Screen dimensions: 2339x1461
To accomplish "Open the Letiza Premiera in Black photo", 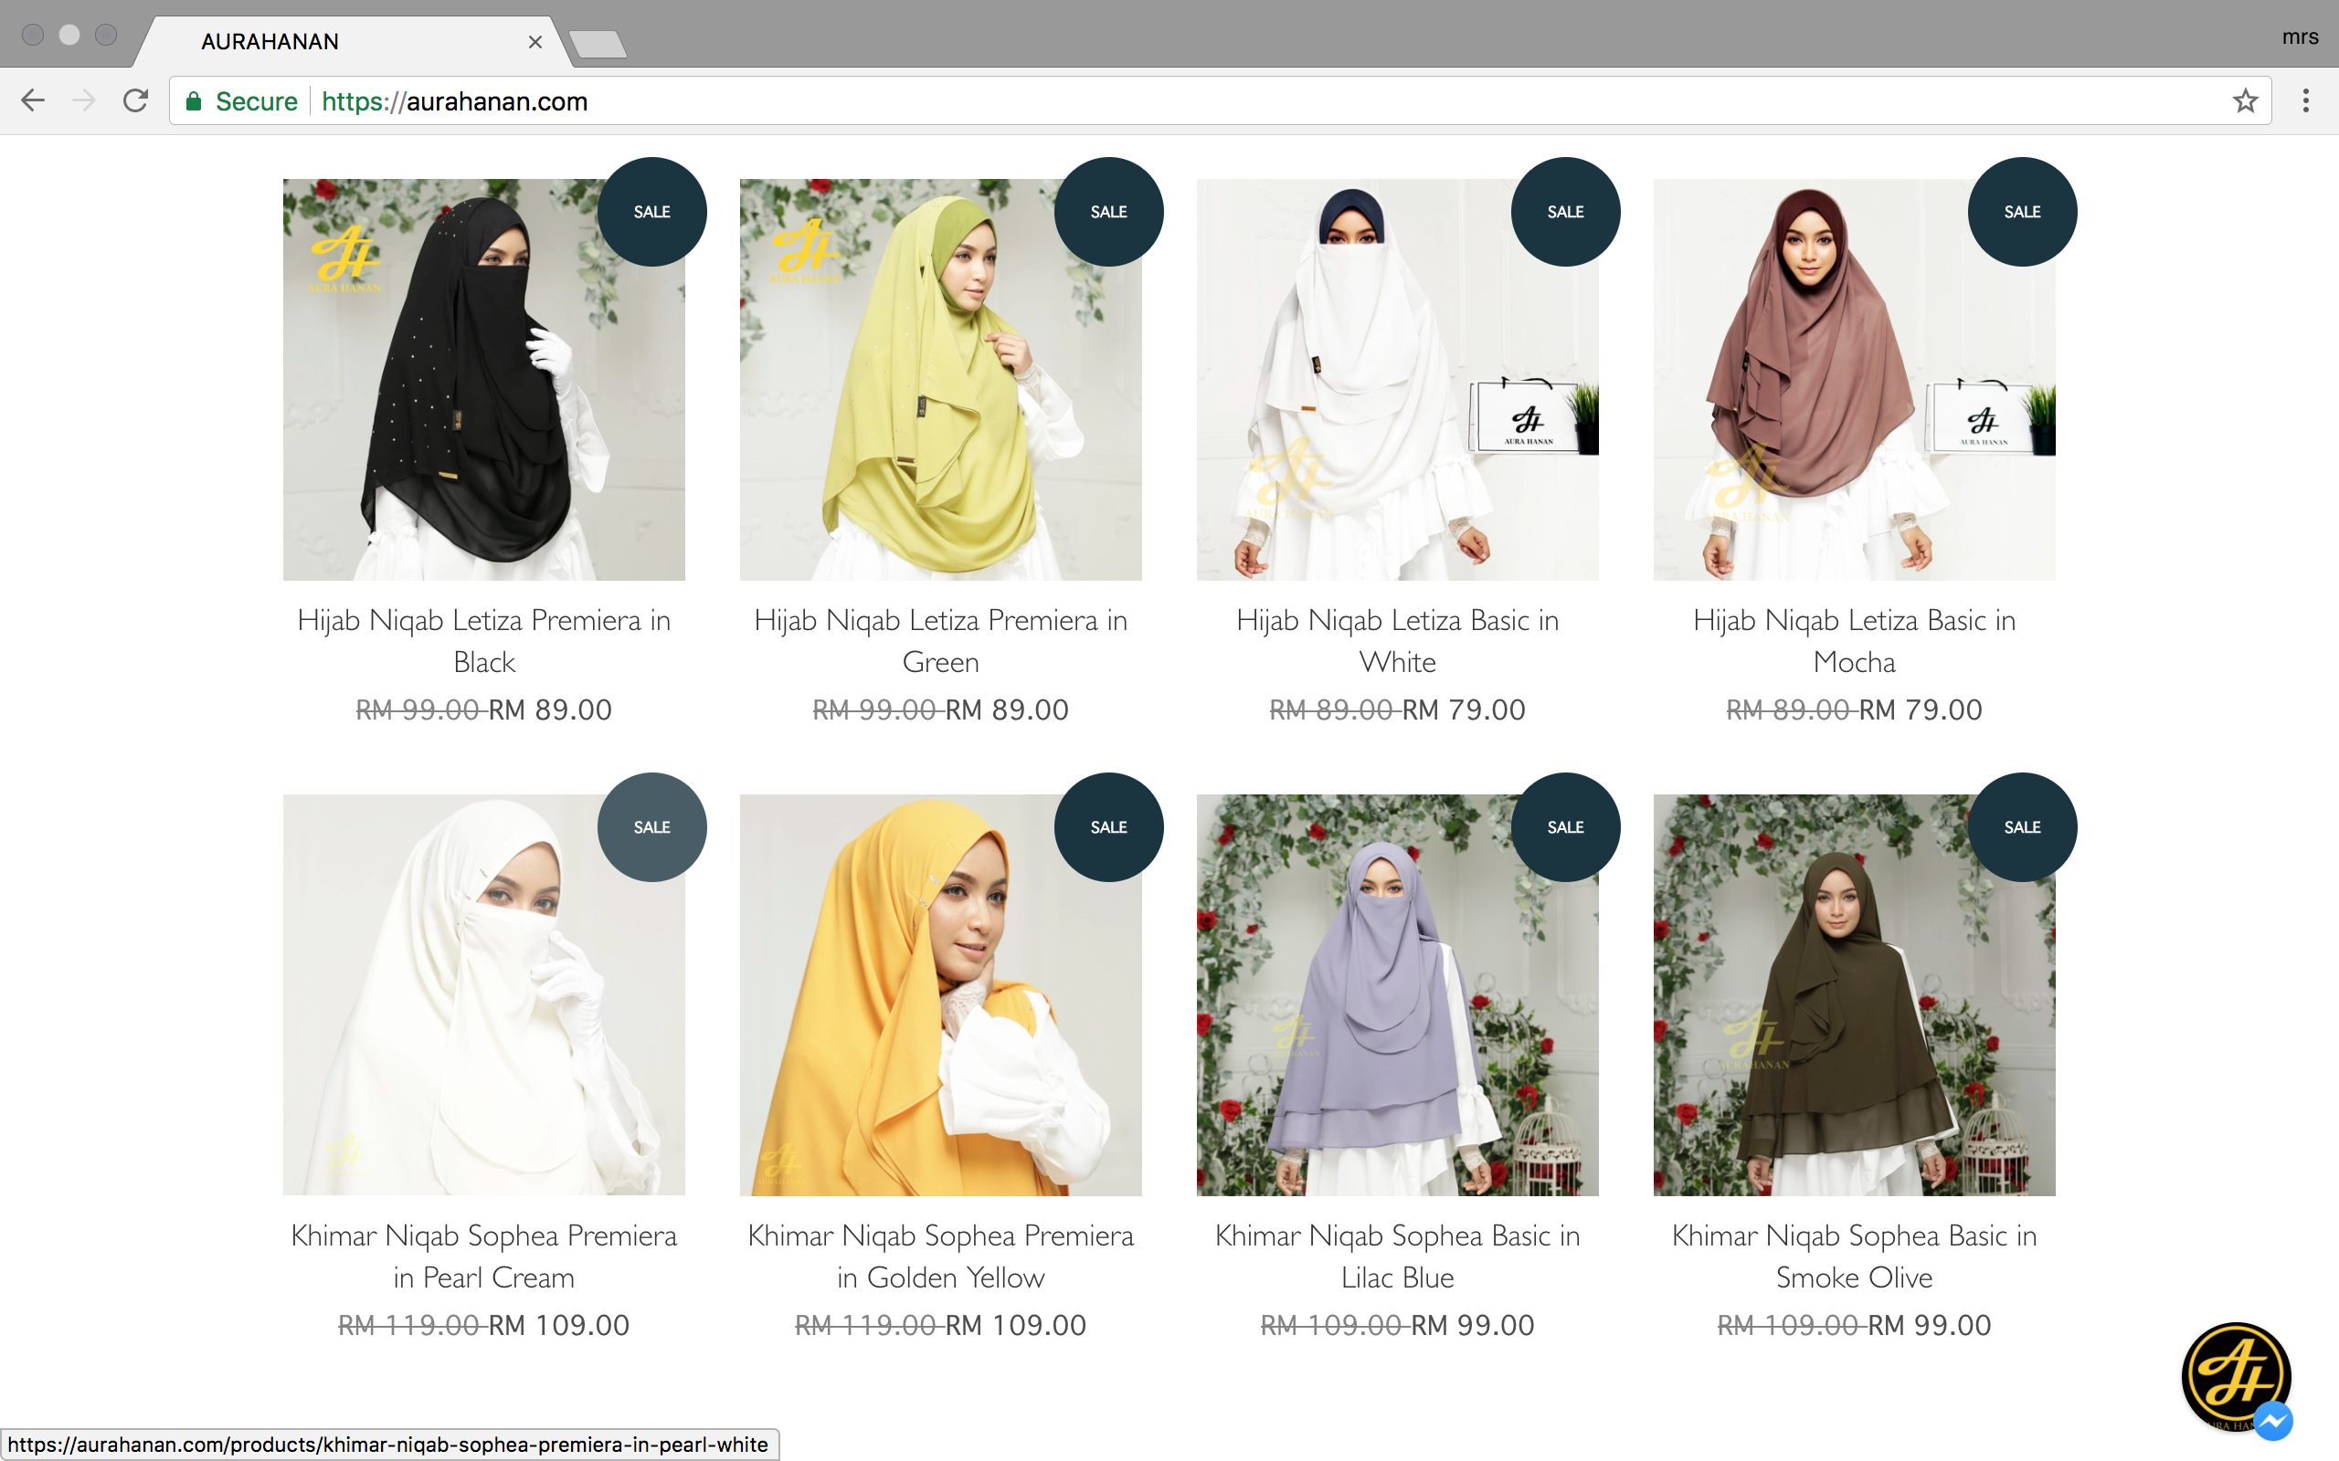I will coord(484,380).
